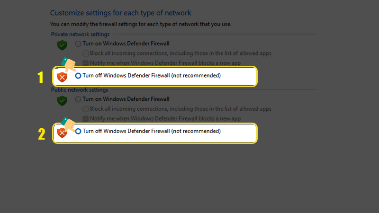The height and width of the screenshot is (213, 379).
Task: Check Block all incoming connections under Public network
Action: point(86,109)
